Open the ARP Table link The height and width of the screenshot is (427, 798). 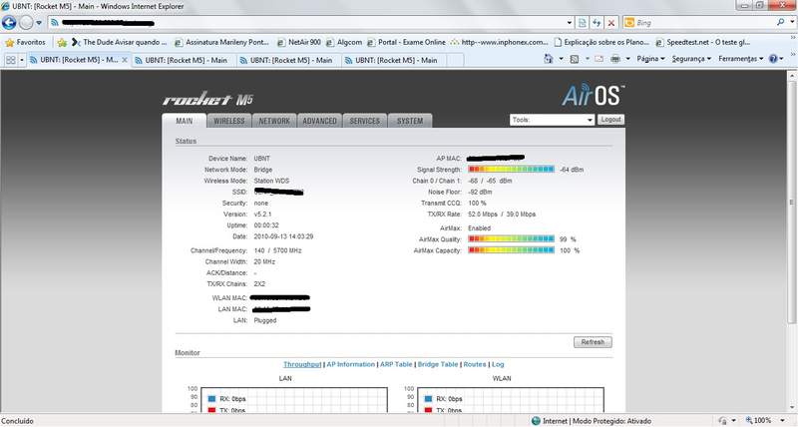(x=396, y=364)
